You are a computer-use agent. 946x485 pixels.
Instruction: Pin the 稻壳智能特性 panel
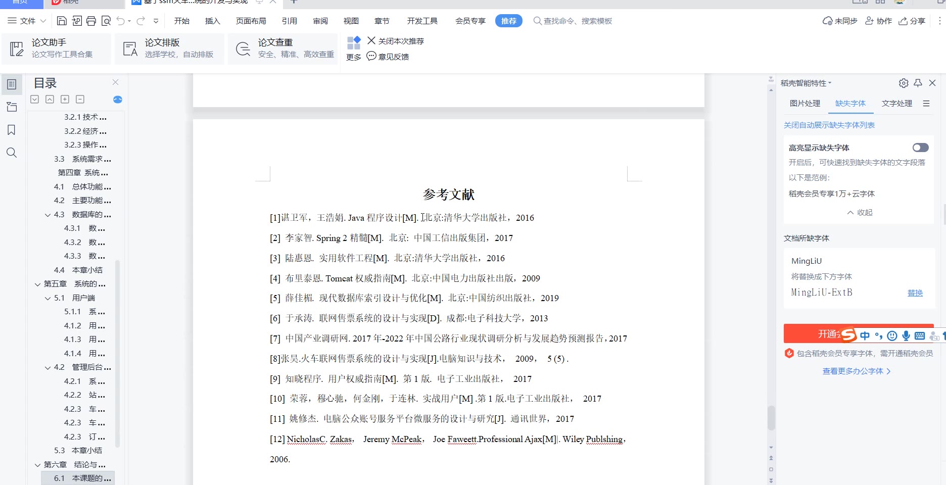point(918,83)
